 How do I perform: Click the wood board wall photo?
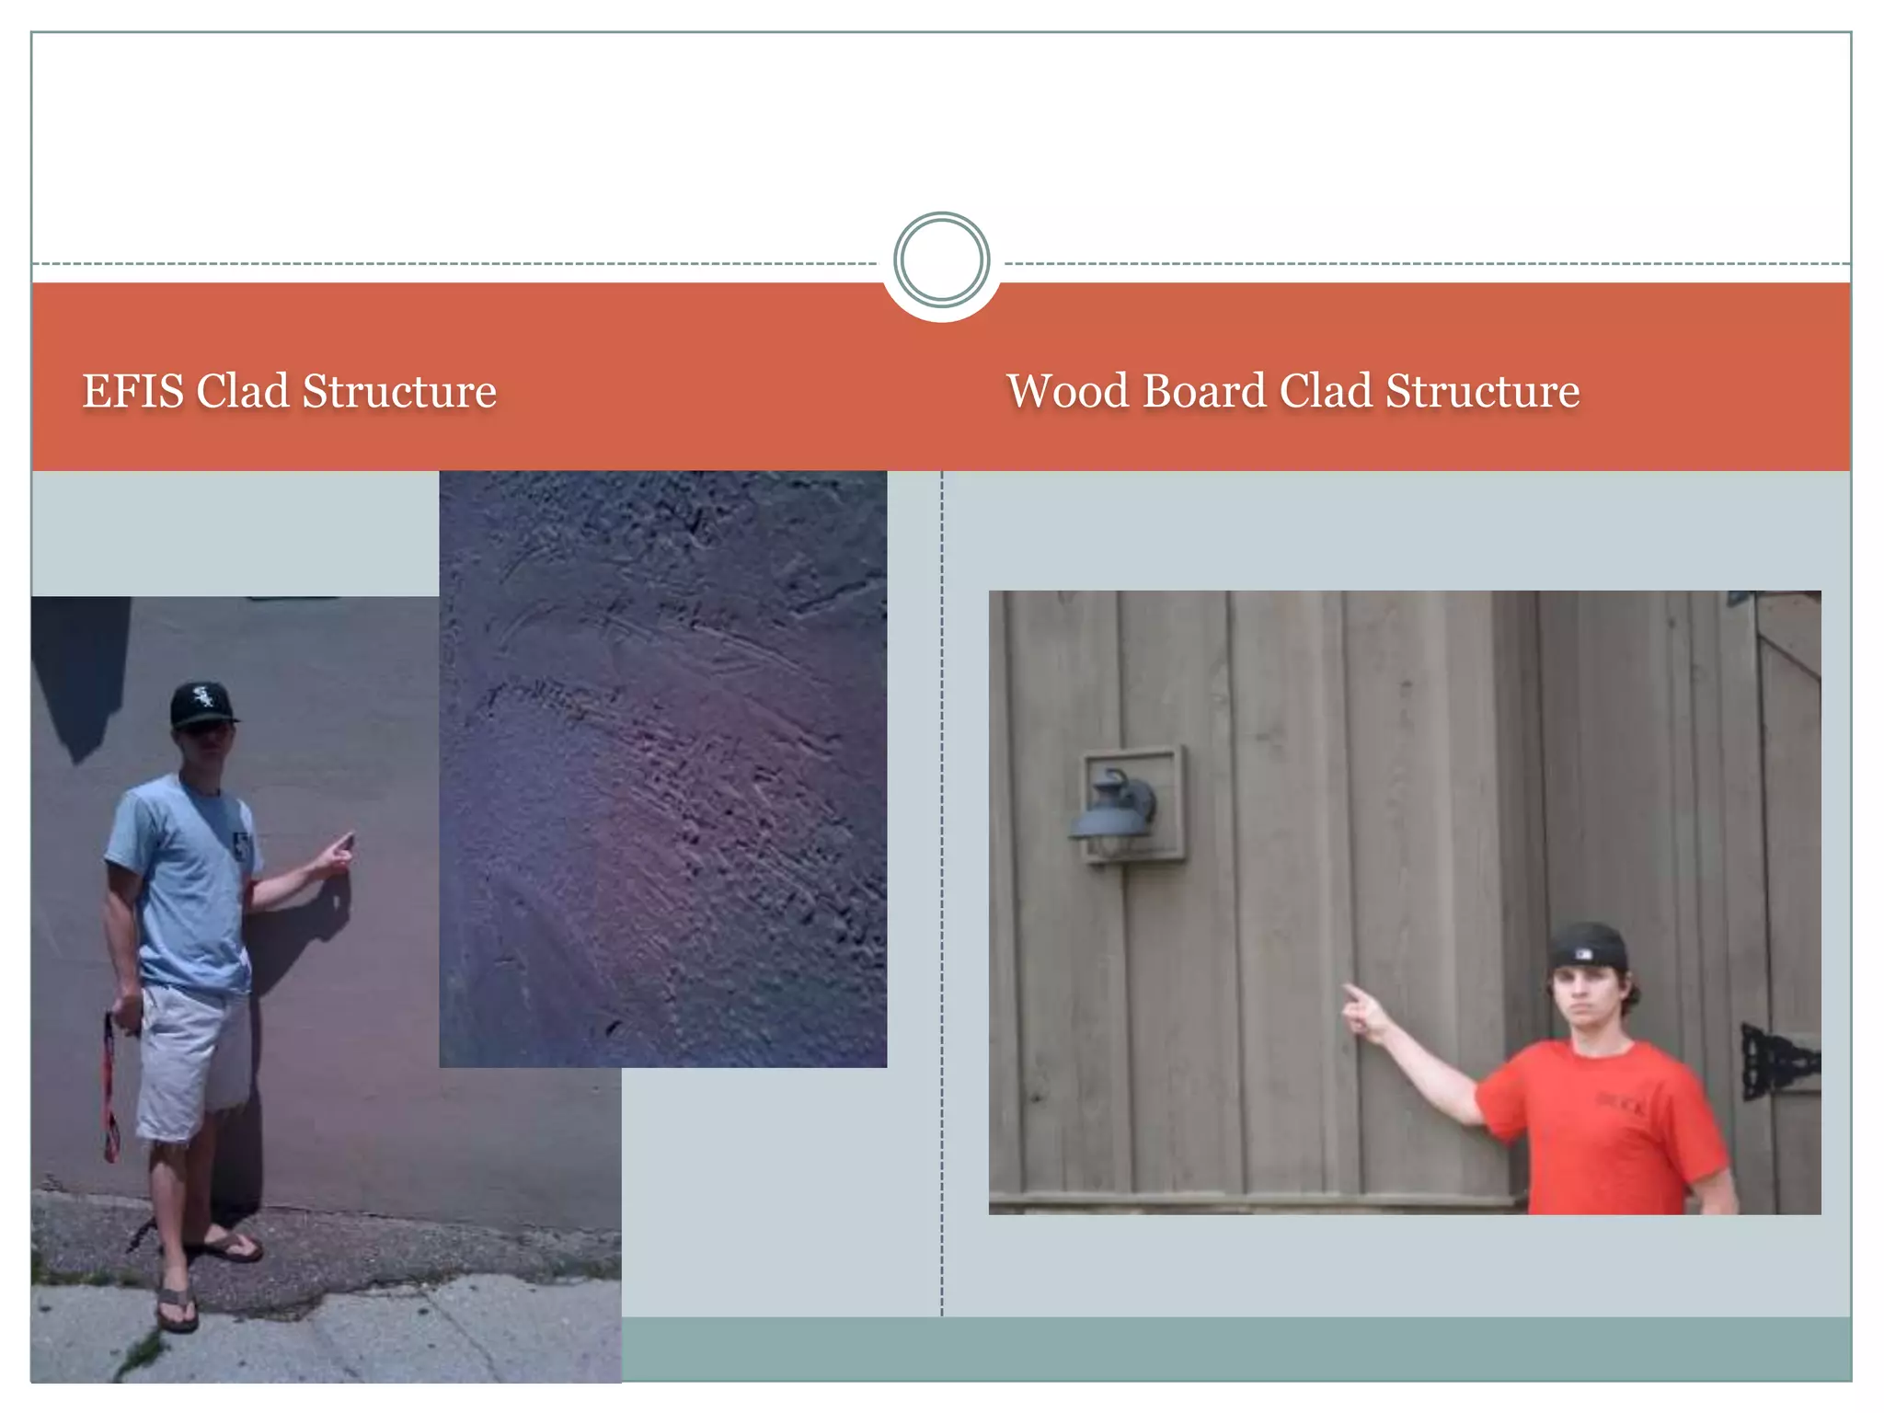point(1405,902)
